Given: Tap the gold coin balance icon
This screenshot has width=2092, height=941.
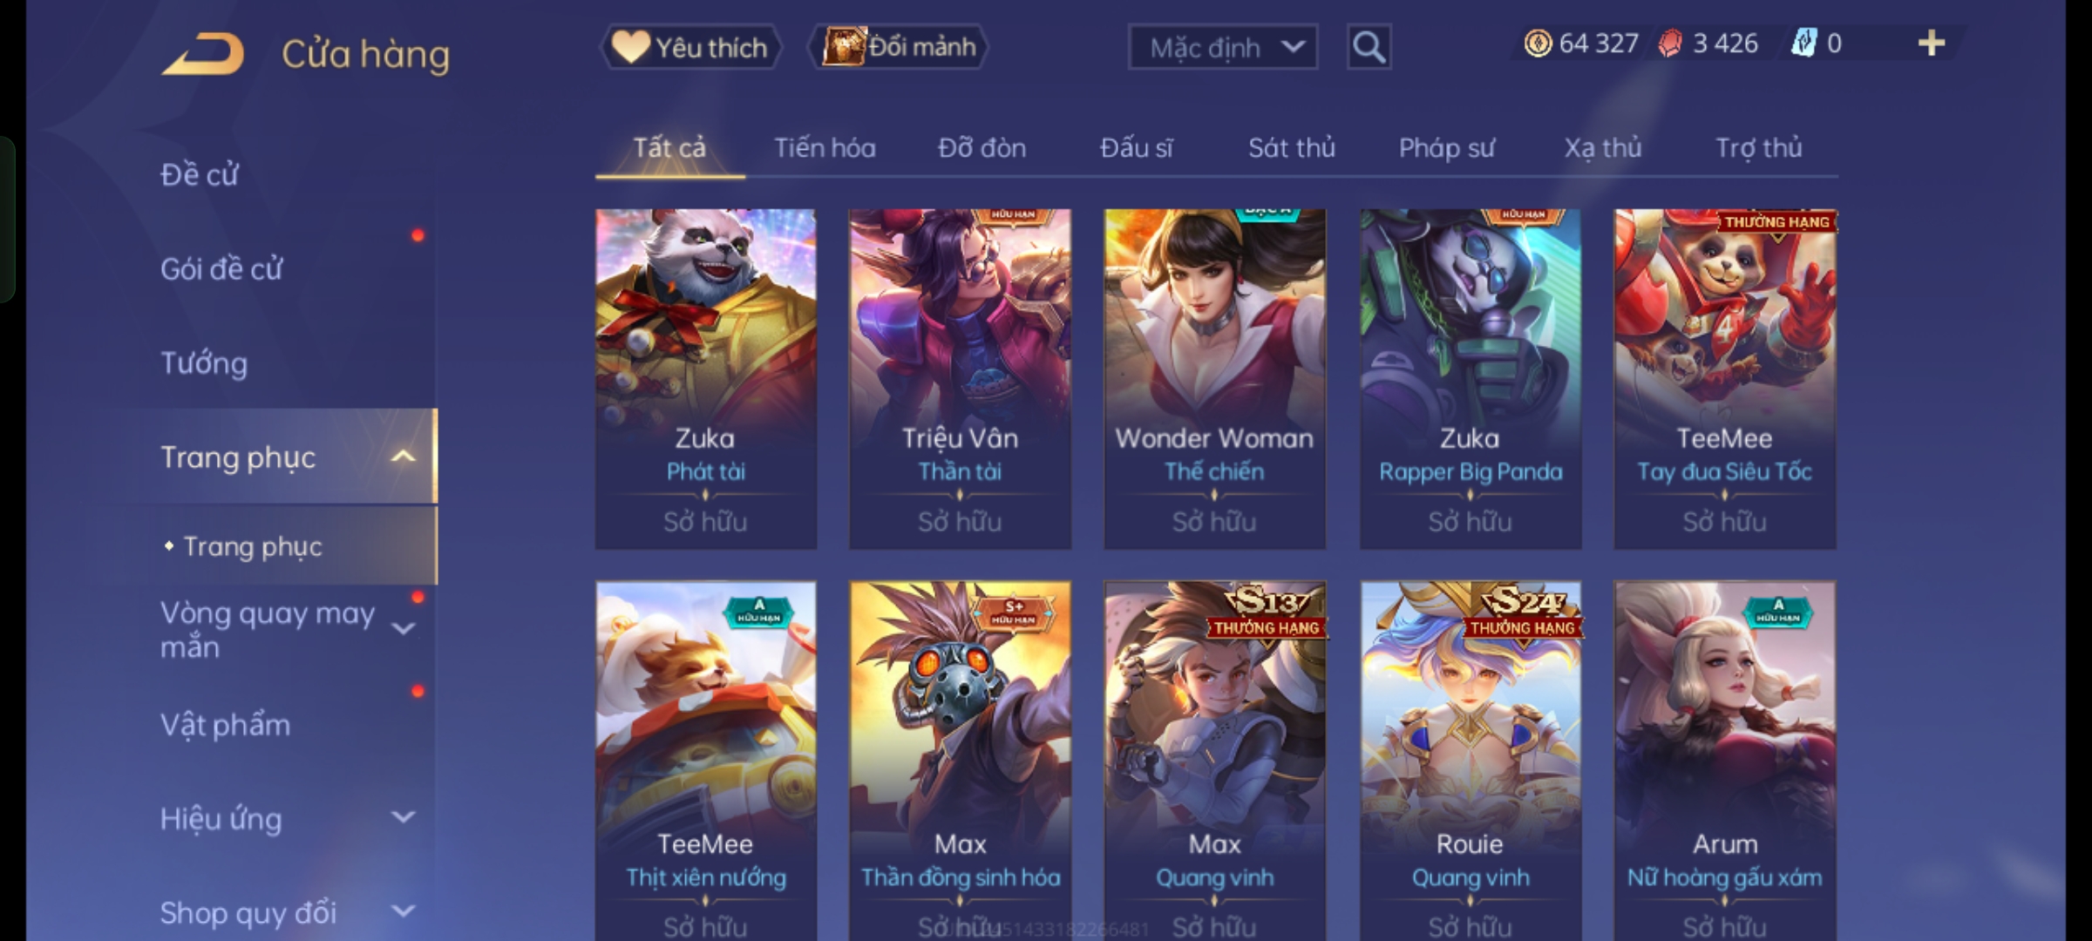Looking at the screenshot, I should pyautogui.click(x=1538, y=44).
